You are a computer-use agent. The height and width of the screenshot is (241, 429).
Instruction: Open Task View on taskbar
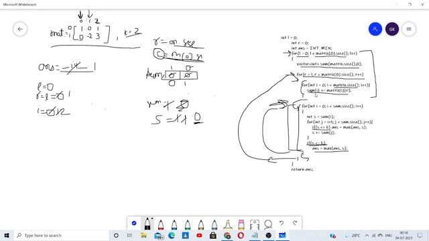tap(129, 235)
